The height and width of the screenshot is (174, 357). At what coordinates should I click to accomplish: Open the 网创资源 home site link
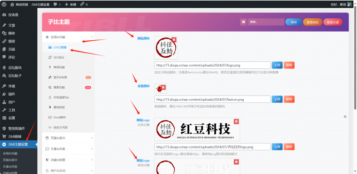[x=19, y=4]
